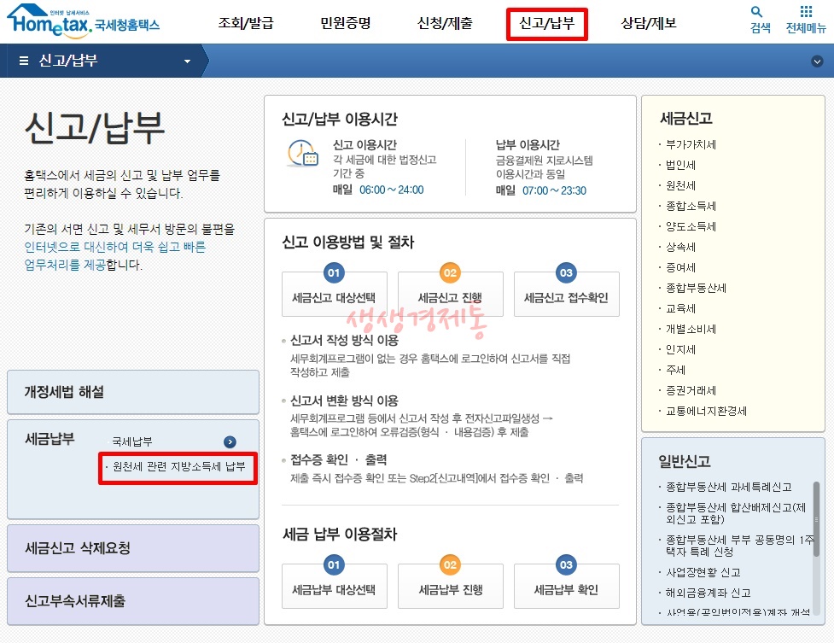Click the hamburger icon in the 신고/납부 bar
Screen dimensions: 834x643
point(23,61)
